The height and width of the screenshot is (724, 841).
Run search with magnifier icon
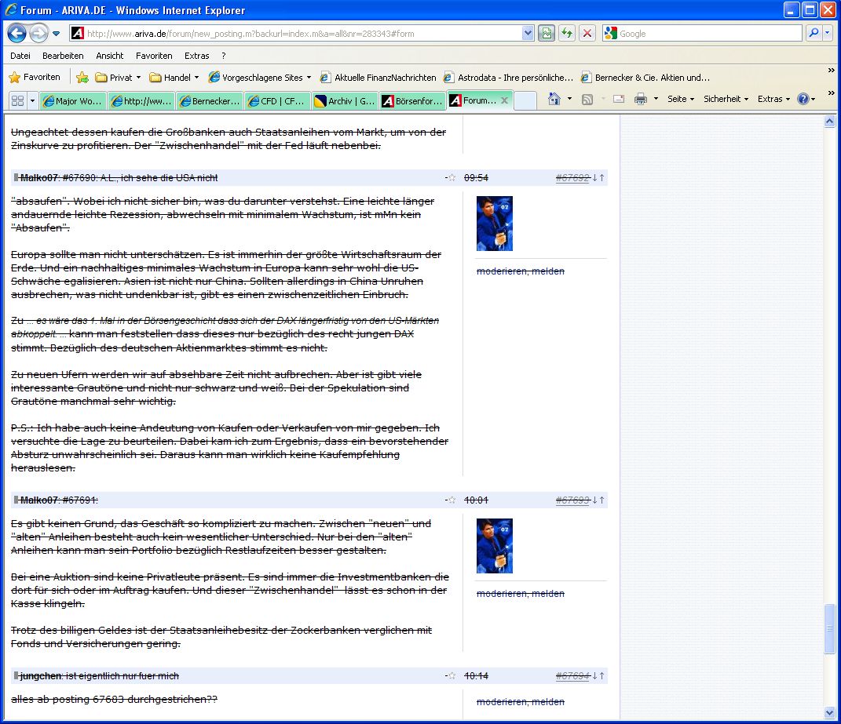[814, 33]
